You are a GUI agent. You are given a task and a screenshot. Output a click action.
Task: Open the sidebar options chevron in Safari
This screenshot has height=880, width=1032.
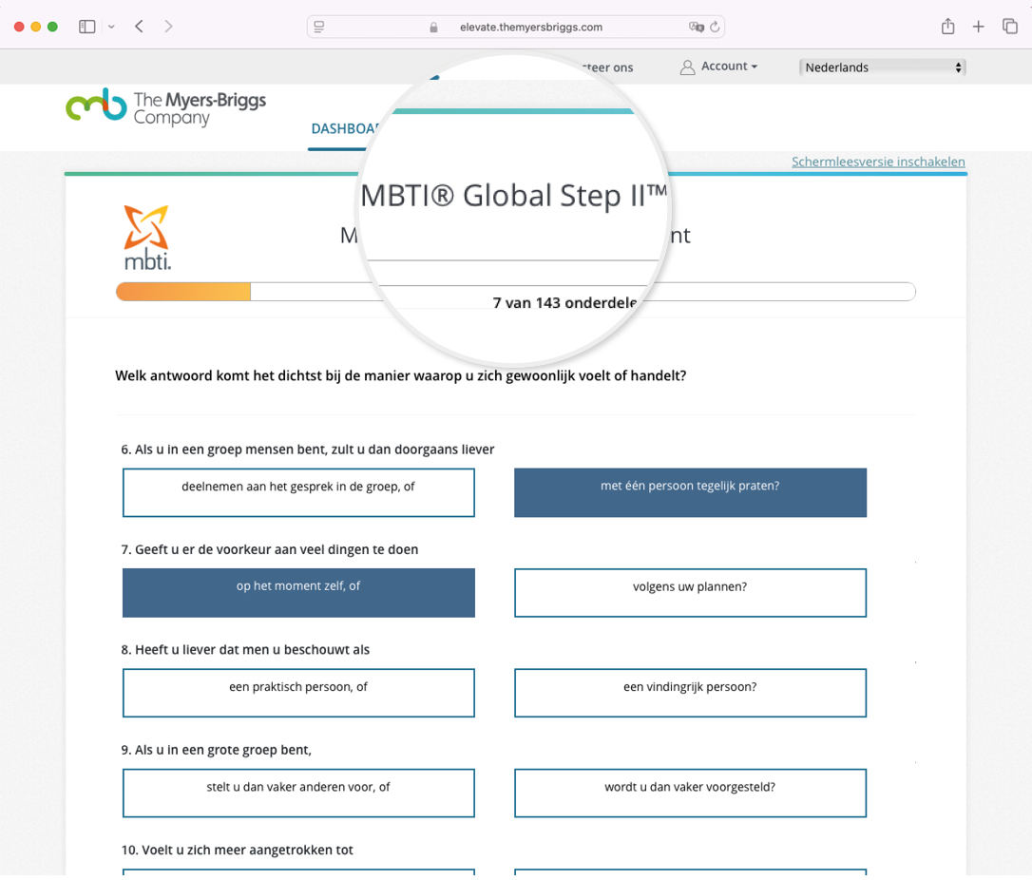coord(112,27)
